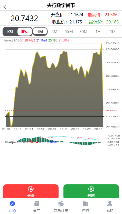Tap the yen-up icon in 买涨
Image resolution: width=122 pixels, height=214 pixels.
[x=31, y=189]
